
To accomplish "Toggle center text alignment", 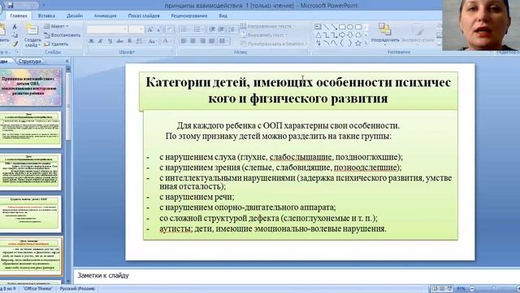I will click(193, 42).
